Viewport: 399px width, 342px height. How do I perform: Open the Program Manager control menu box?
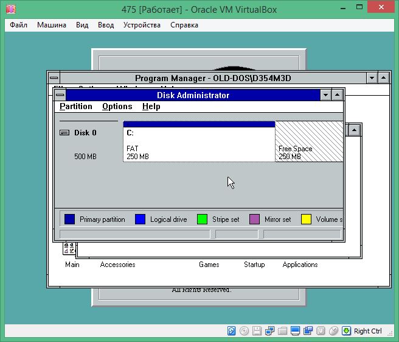[54, 78]
